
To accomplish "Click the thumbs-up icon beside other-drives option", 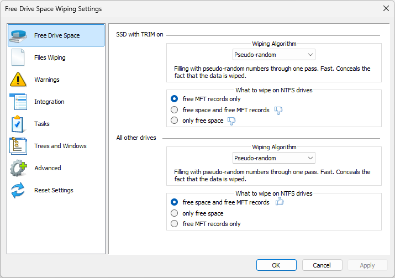I will (x=279, y=202).
